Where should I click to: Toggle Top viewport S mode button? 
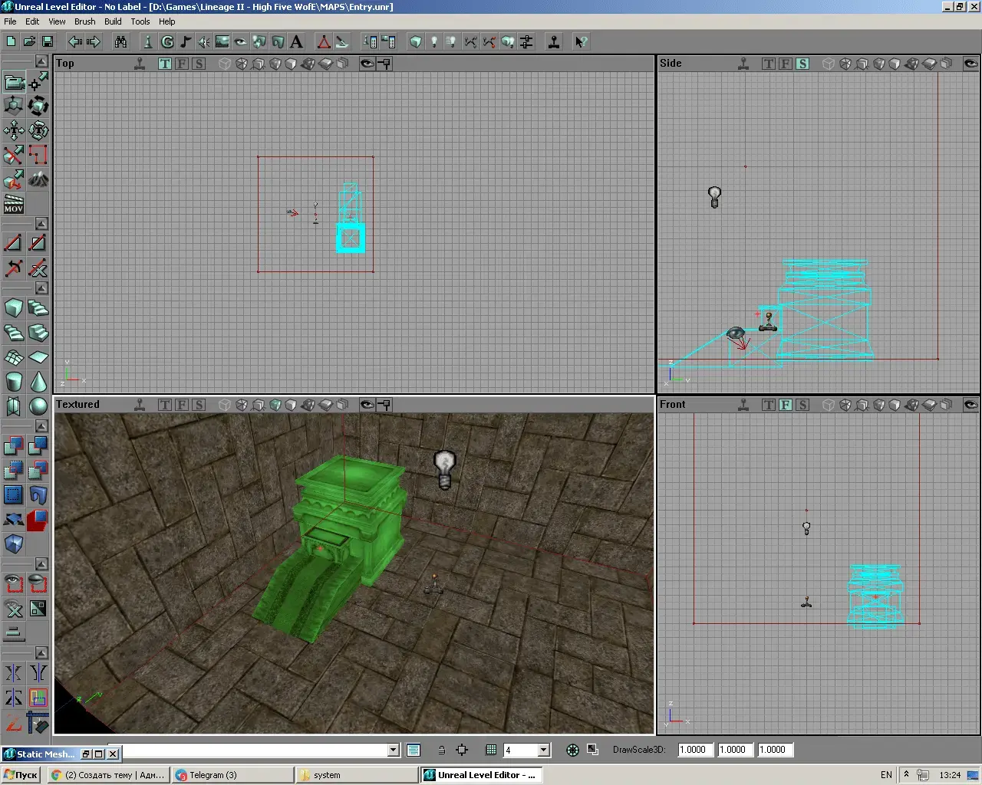(199, 64)
